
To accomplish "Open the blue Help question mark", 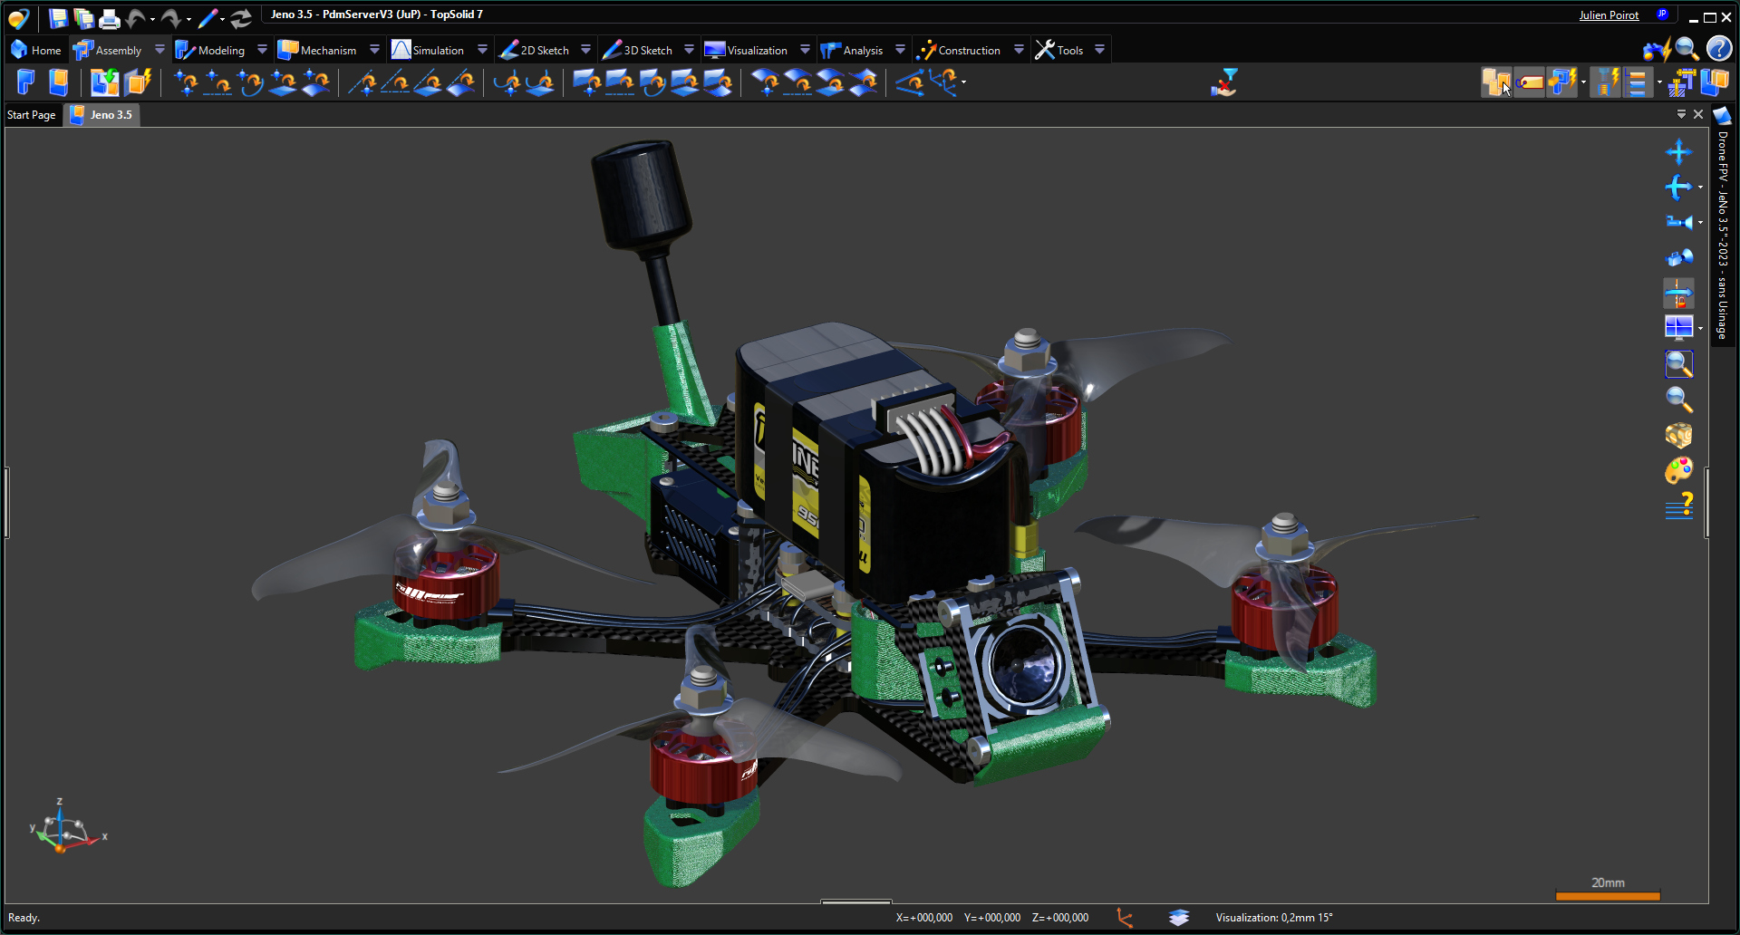I will [1719, 48].
